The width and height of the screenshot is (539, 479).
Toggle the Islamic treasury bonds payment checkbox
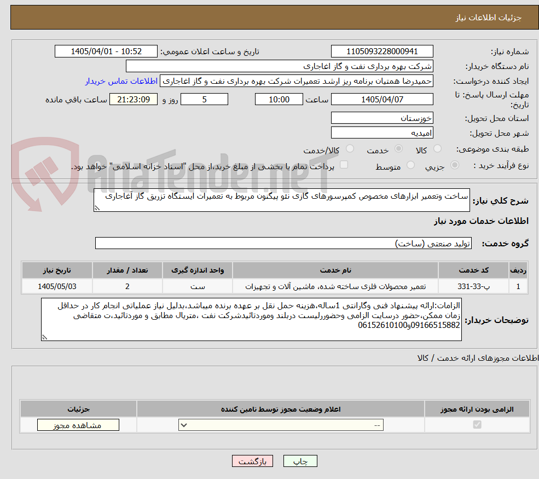click(344, 165)
